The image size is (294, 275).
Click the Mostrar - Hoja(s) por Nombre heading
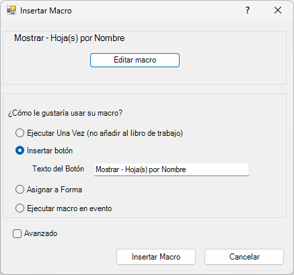point(69,38)
